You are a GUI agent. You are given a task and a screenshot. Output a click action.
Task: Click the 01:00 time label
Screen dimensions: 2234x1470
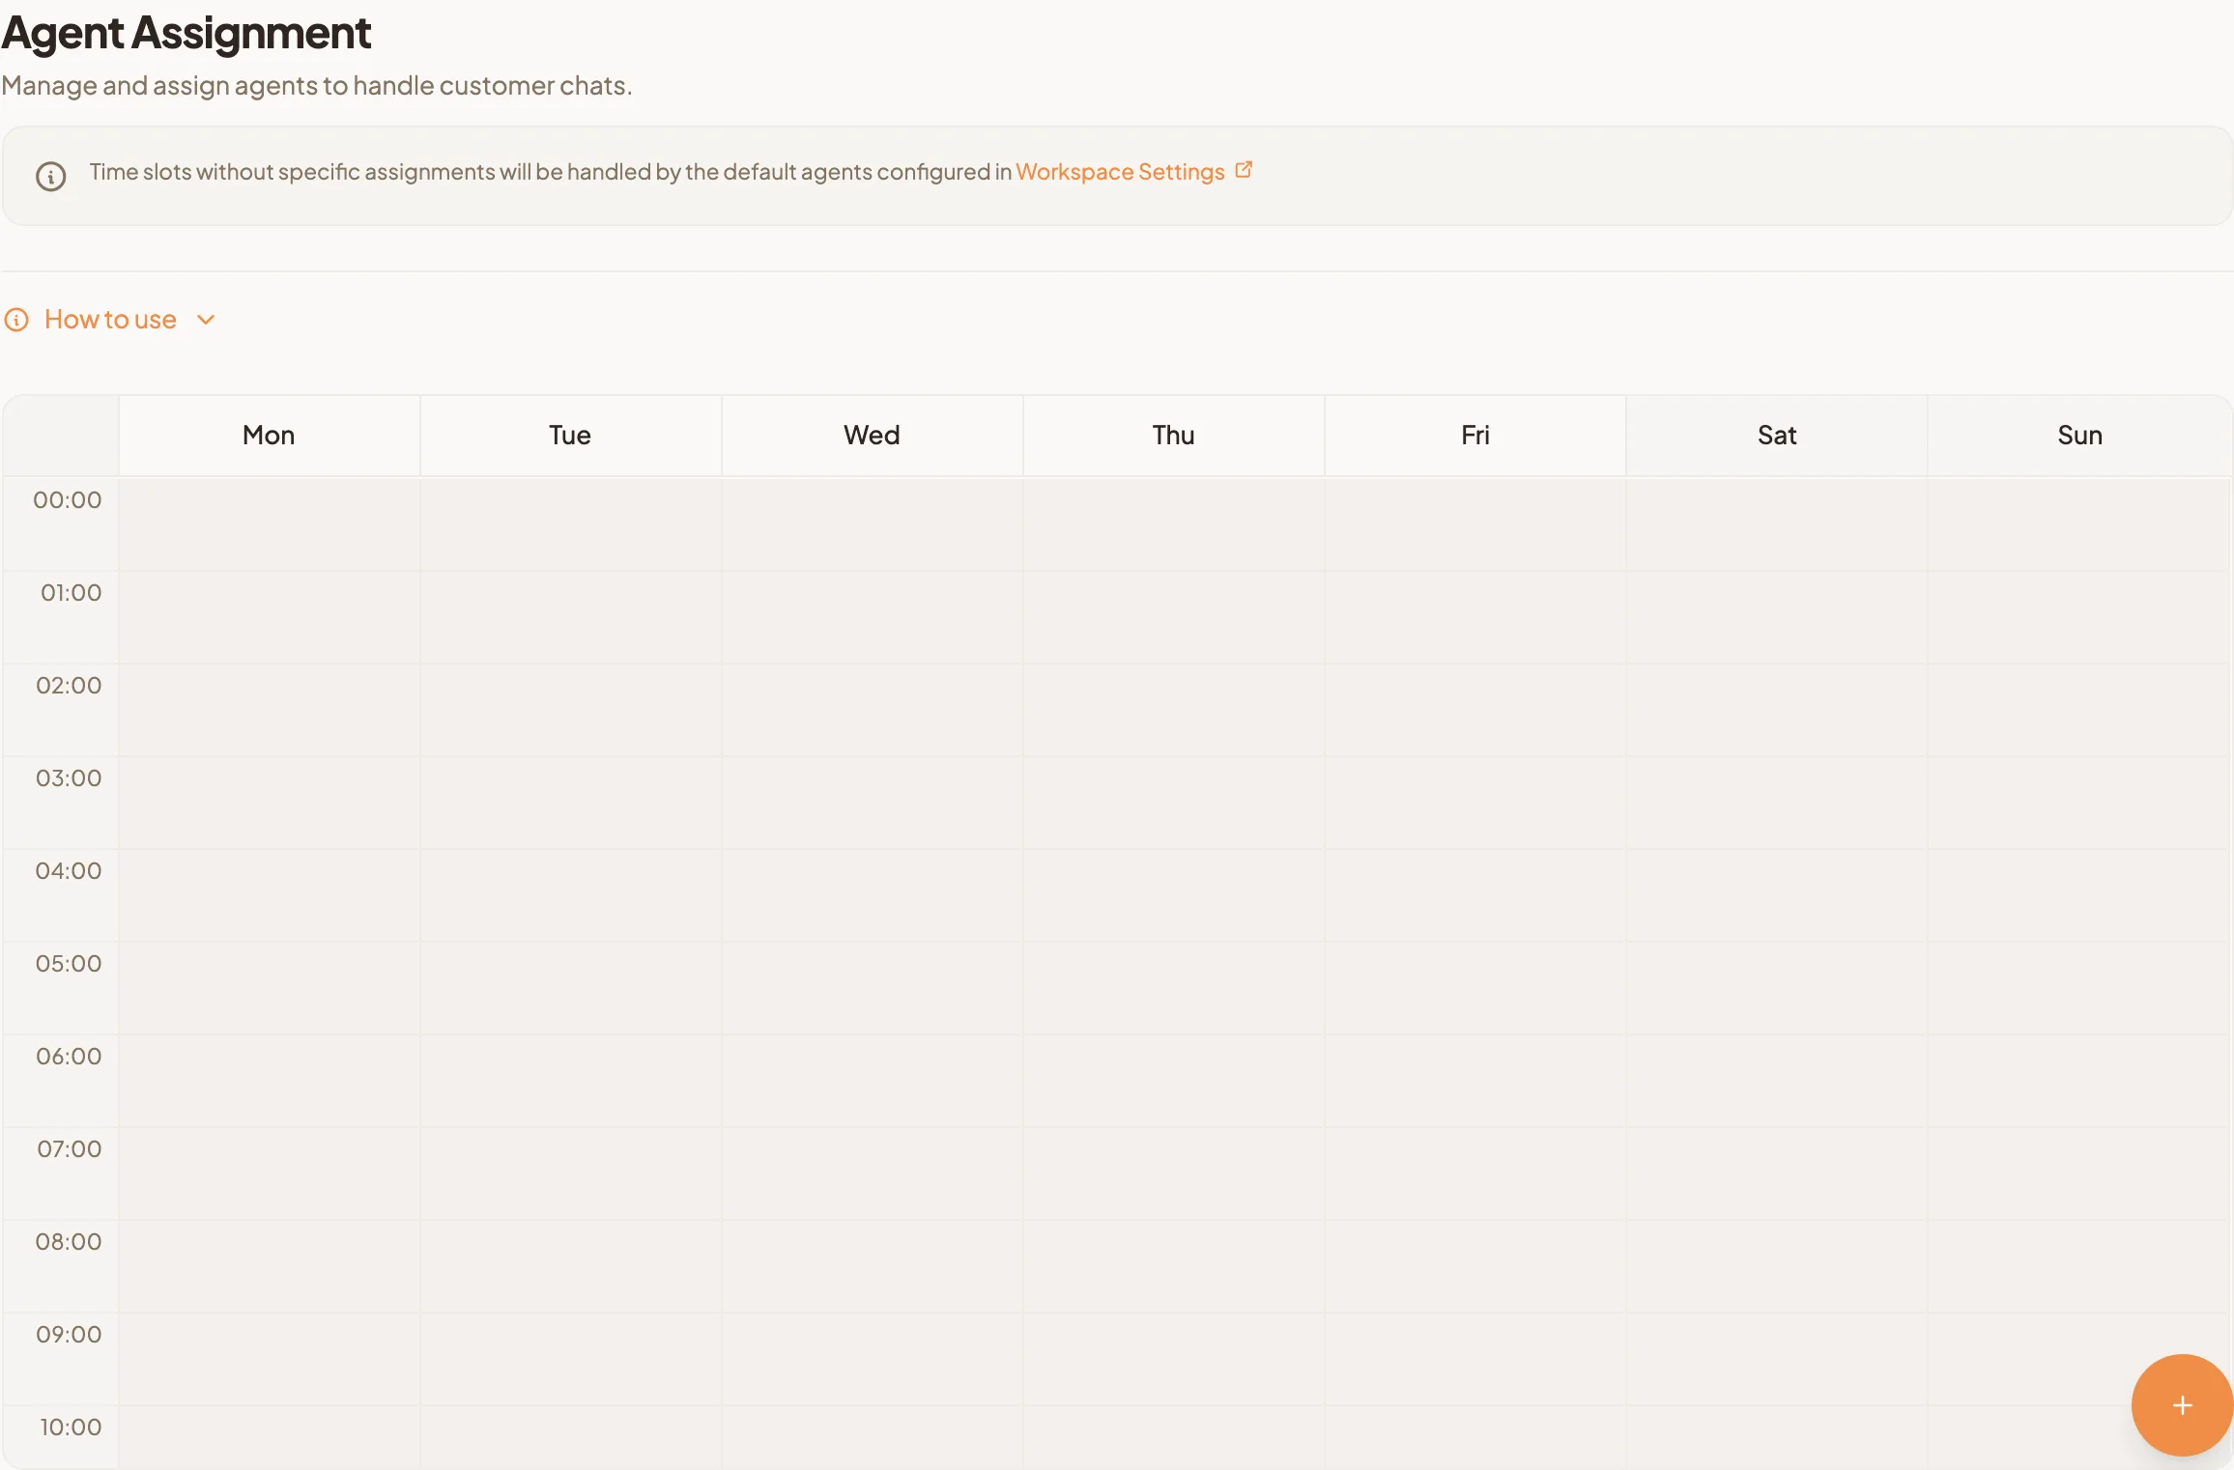[x=71, y=593]
